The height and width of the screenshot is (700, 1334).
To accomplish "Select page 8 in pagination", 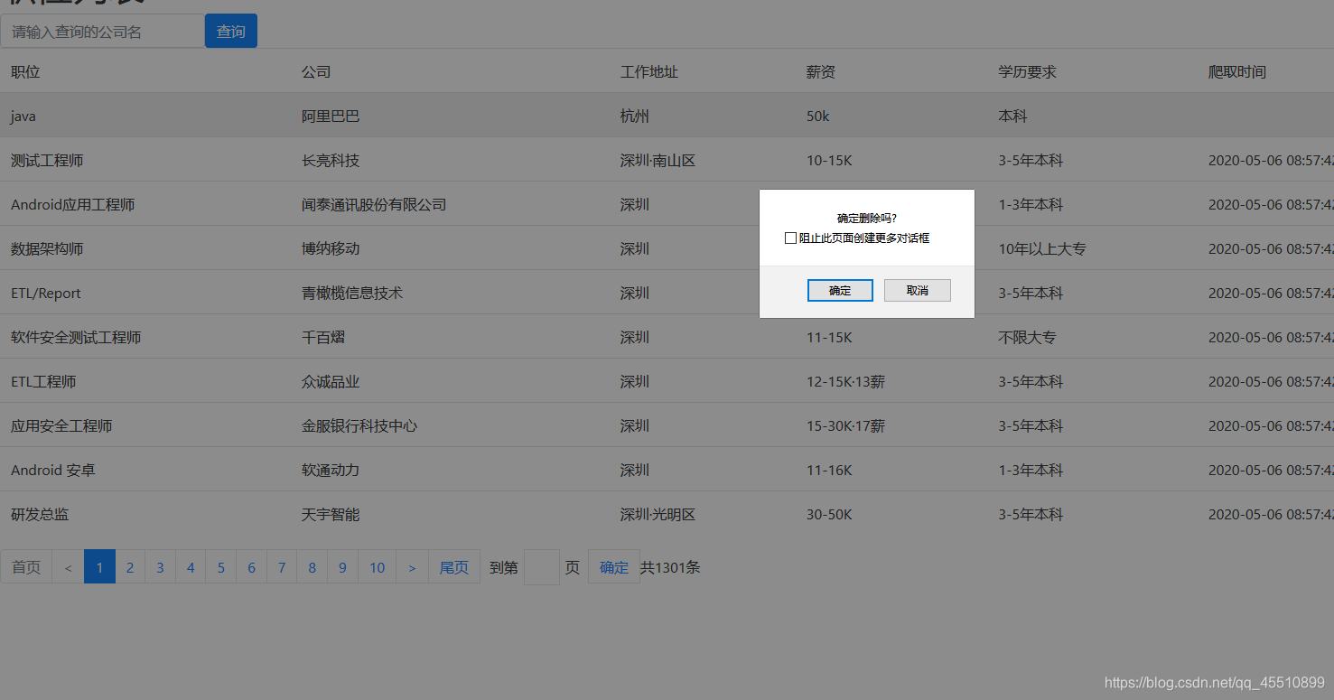I will pos(313,567).
